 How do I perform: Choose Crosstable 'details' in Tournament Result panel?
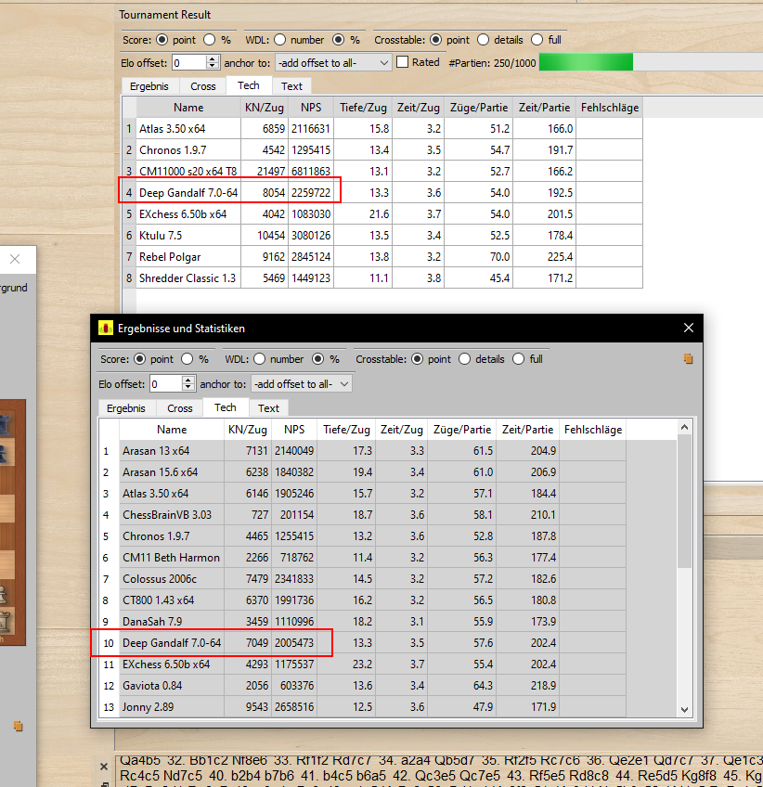click(x=484, y=40)
